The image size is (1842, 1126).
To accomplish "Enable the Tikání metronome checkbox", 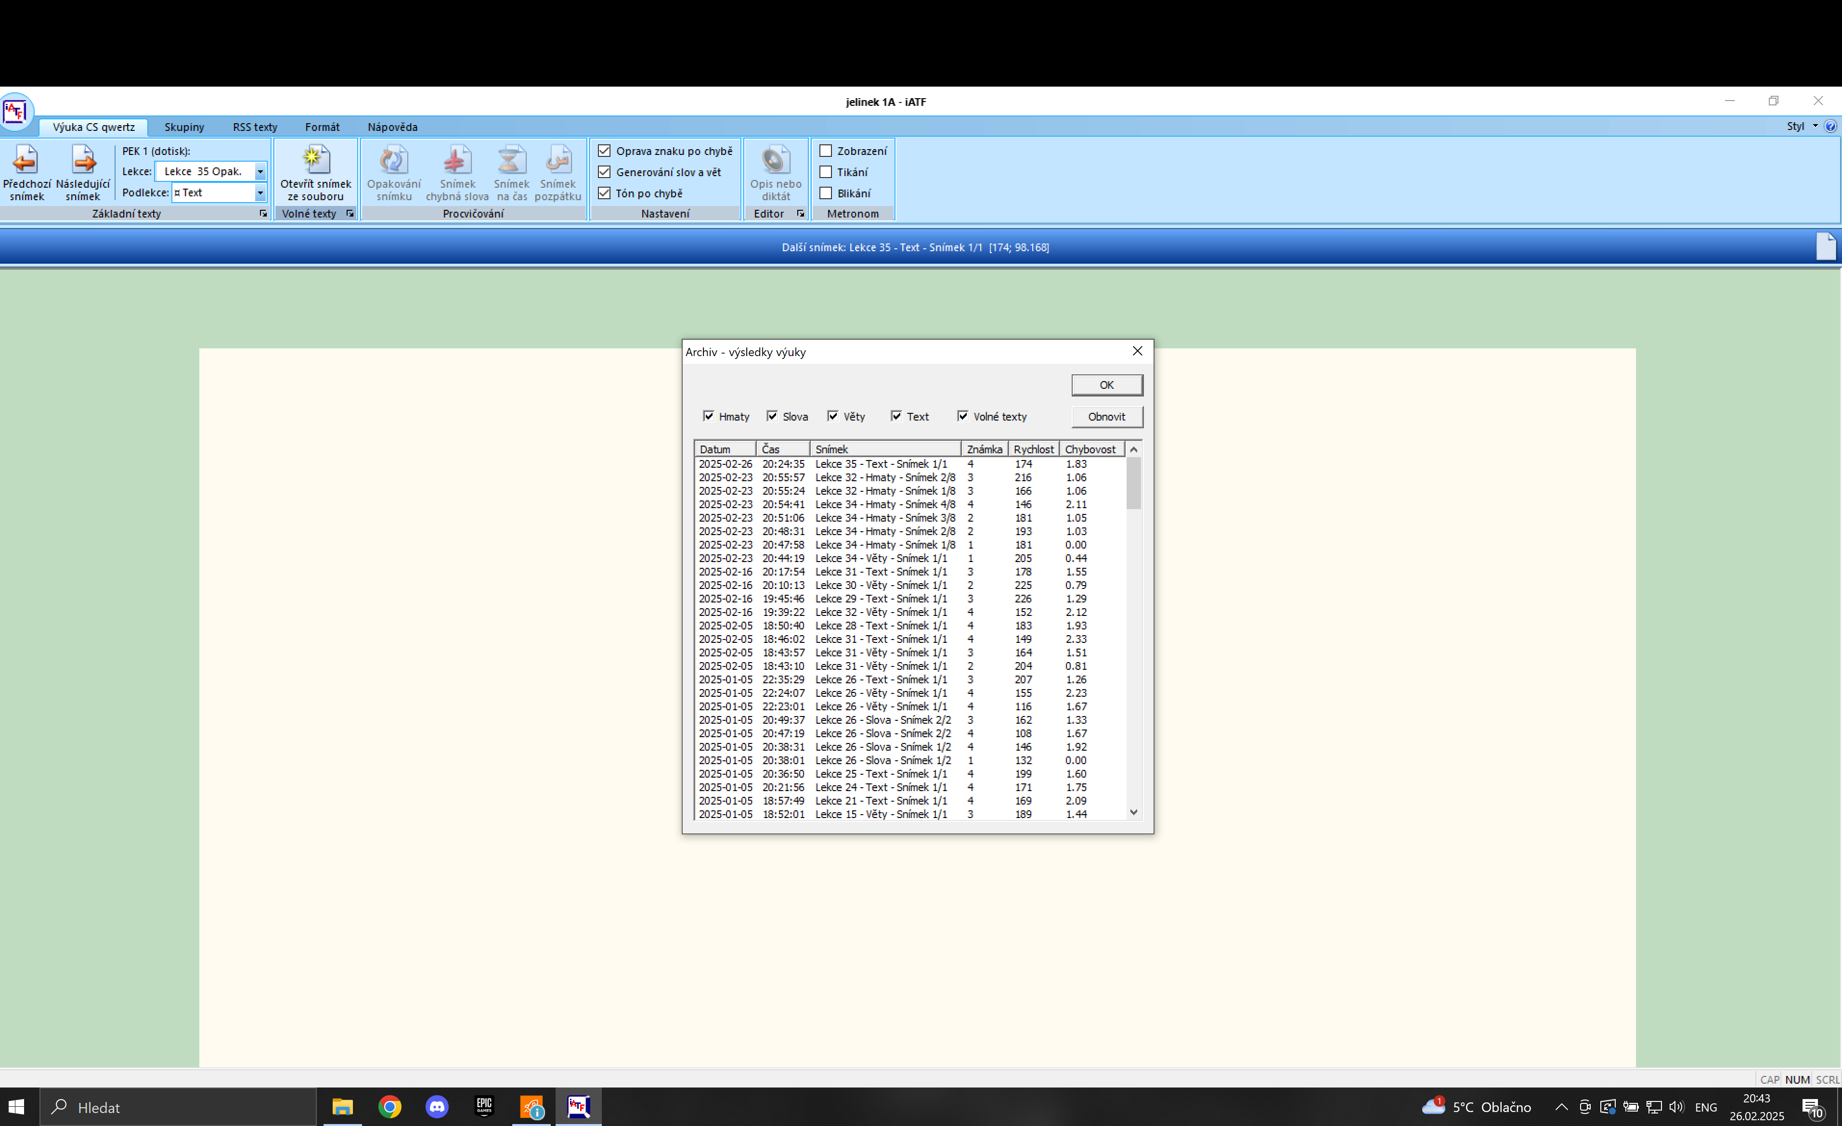I will coord(826,172).
